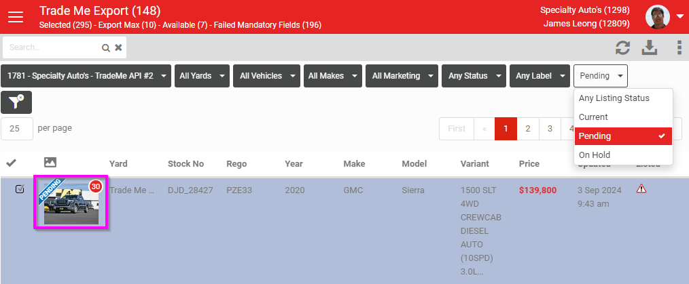This screenshot has height=284, width=689.
Task: Click the red 30 photo count badge
Action: [96, 186]
